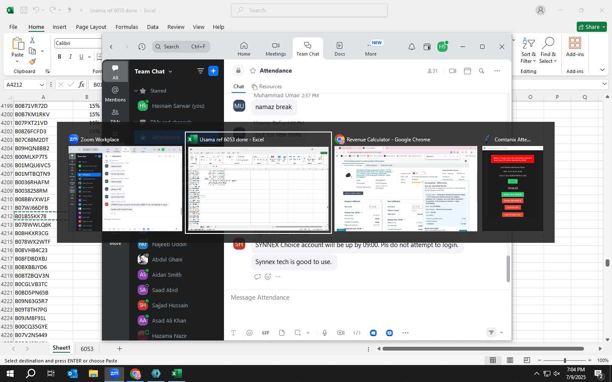Click the Add-ins icon in Excel ribbon

pos(575,47)
